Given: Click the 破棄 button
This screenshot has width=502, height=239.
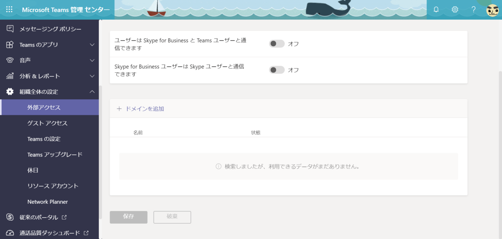Looking at the screenshot, I should (x=172, y=217).
